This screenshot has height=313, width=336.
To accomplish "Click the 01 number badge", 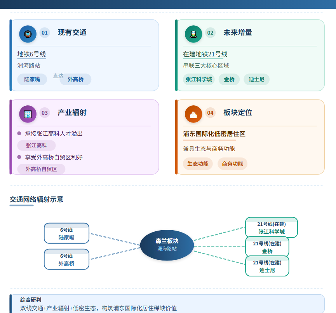I will pos(45,33).
